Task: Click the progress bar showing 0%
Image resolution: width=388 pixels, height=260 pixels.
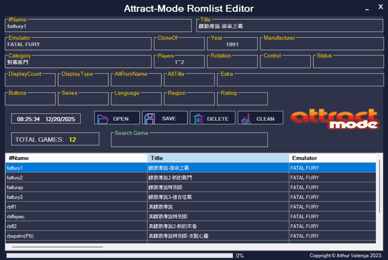Action: pyautogui.click(x=119, y=256)
